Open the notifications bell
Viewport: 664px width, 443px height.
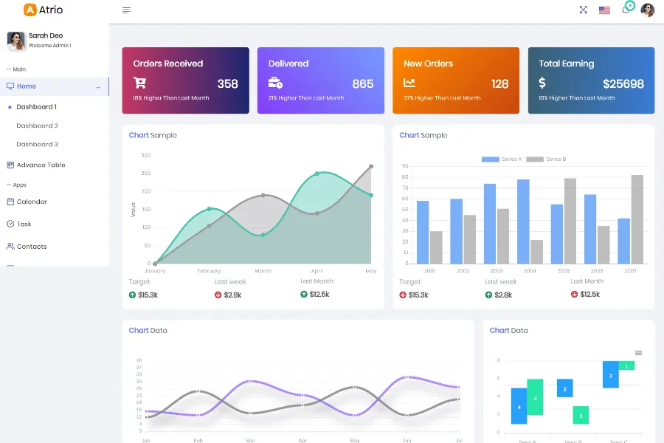point(626,10)
